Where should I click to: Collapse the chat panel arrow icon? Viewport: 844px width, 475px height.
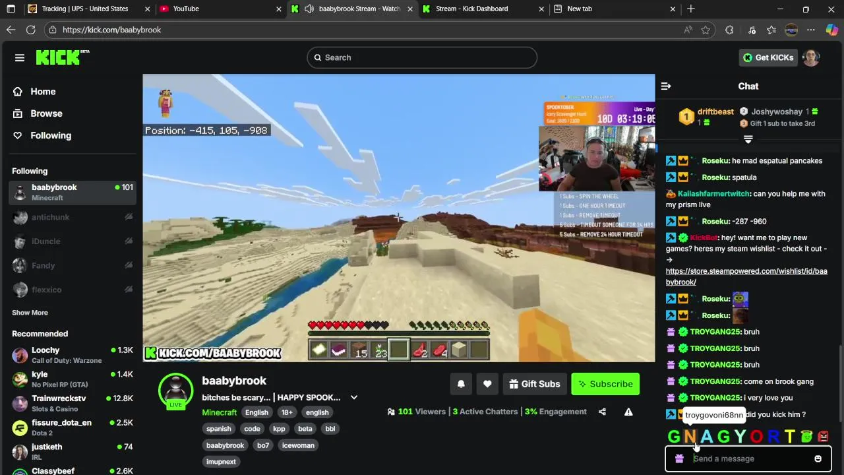point(666,86)
